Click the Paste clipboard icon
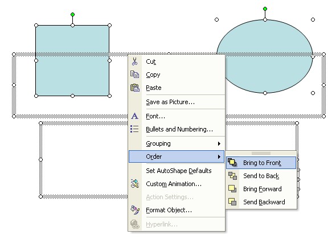 135,88
